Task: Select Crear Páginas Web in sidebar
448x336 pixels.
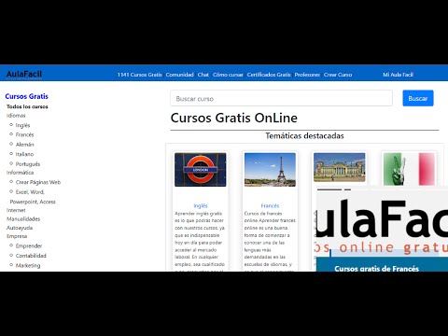Action: pos(38,182)
